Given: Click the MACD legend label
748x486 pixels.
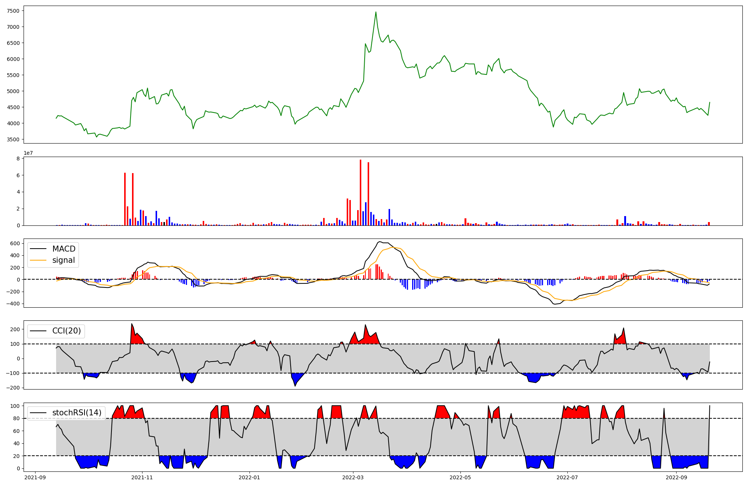Looking at the screenshot, I should 64,249.
